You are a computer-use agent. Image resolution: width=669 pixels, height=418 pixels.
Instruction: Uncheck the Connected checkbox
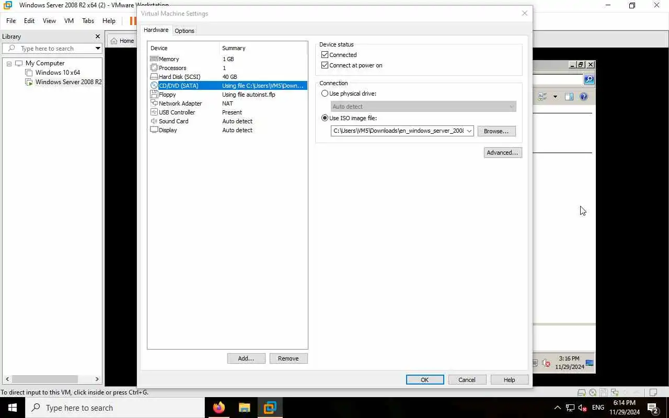(x=325, y=55)
